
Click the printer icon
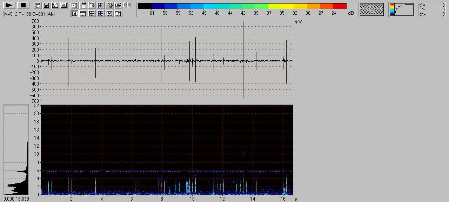pos(109,5)
